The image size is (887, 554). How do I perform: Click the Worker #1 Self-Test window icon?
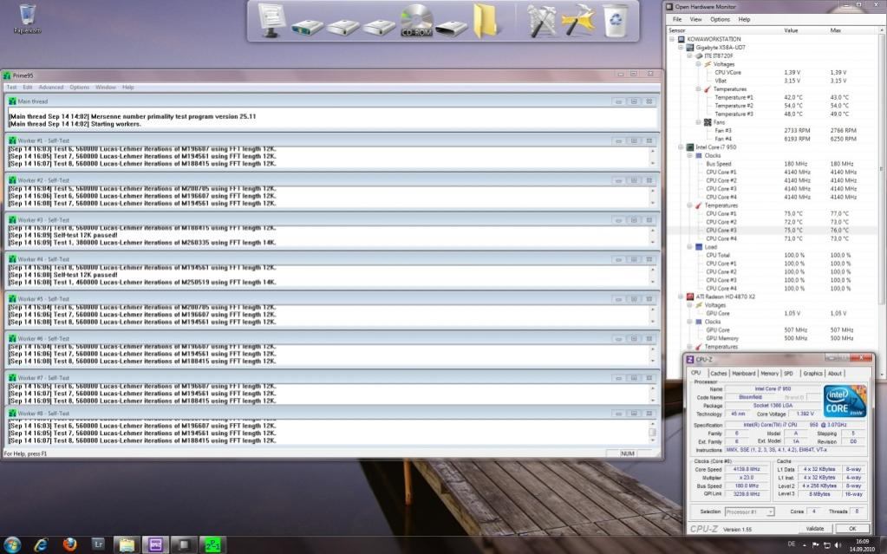pyautogui.click(x=12, y=140)
